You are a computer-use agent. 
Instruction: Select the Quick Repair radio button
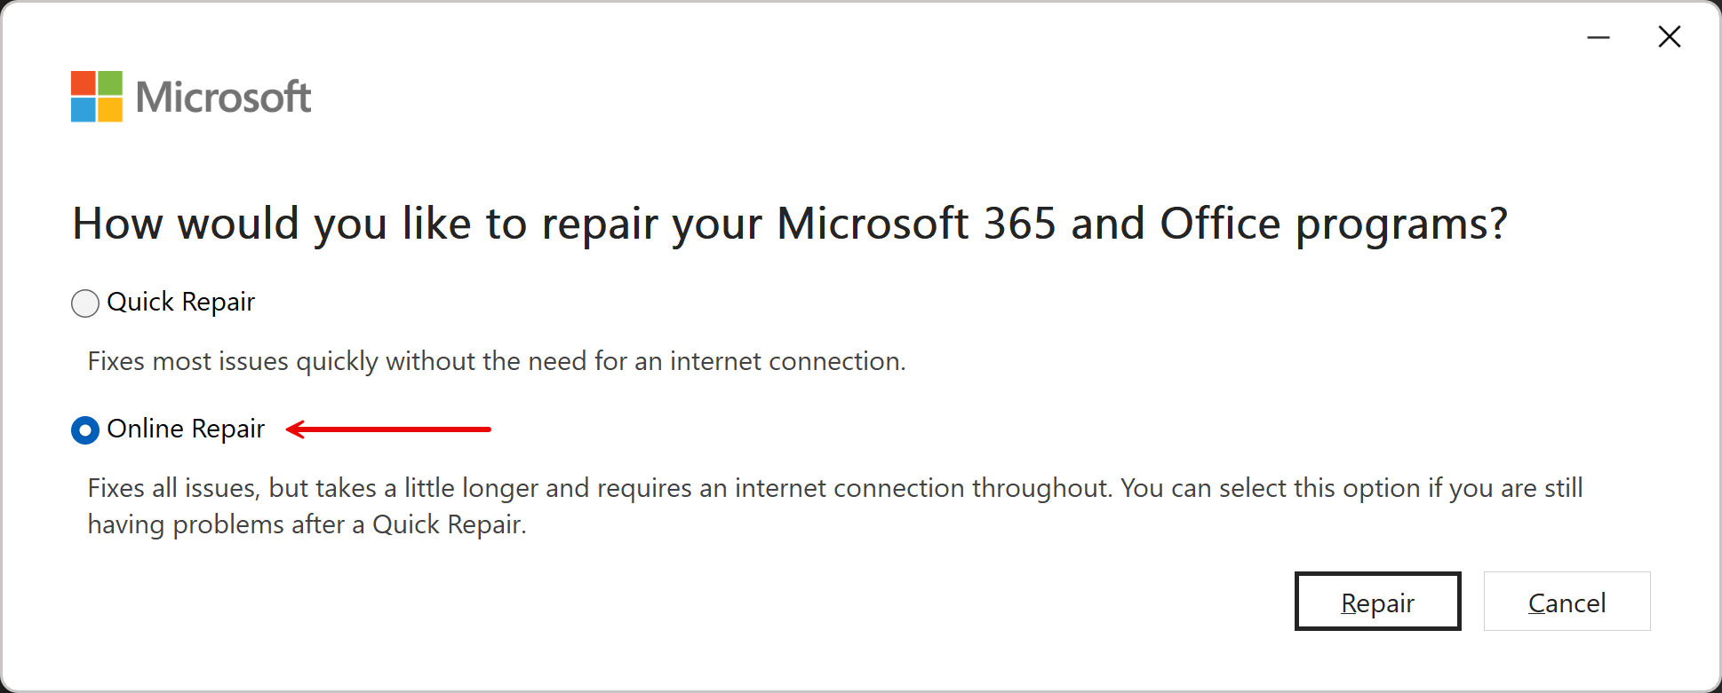click(85, 303)
